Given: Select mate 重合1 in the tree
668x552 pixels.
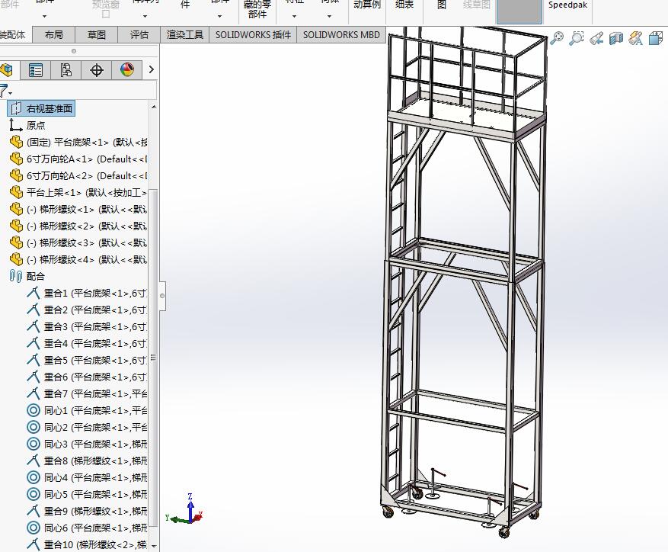Looking at the screenshot, I should [87, 293].
